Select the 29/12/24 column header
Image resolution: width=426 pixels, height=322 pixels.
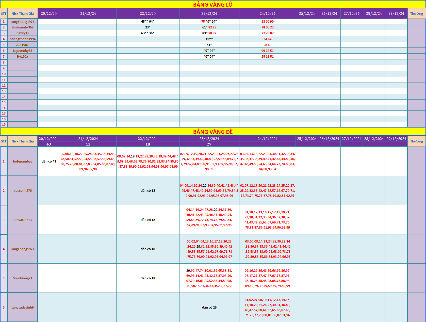(396, 13)
